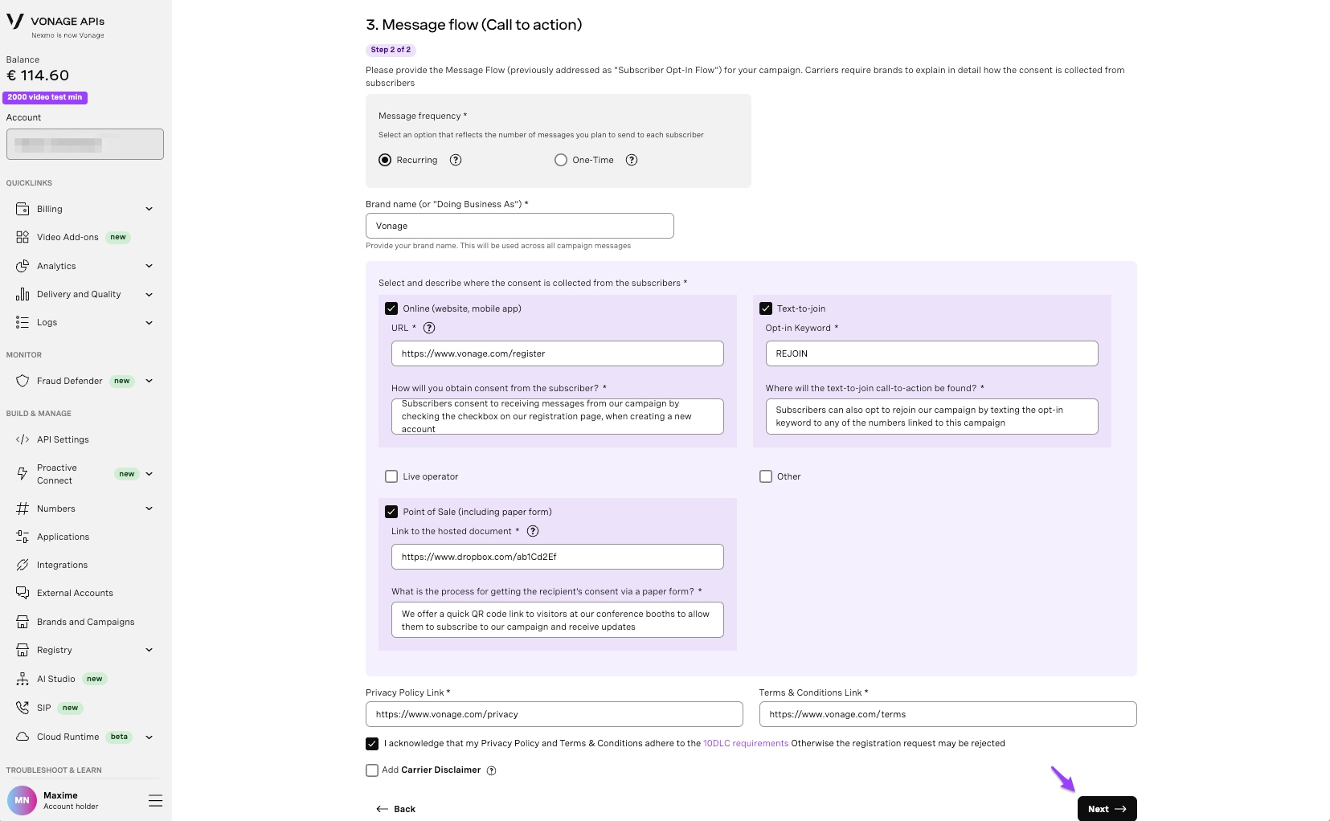Click the 2000 video test min badge
Screen dimensions: 1330x821
tap(45, 97)
